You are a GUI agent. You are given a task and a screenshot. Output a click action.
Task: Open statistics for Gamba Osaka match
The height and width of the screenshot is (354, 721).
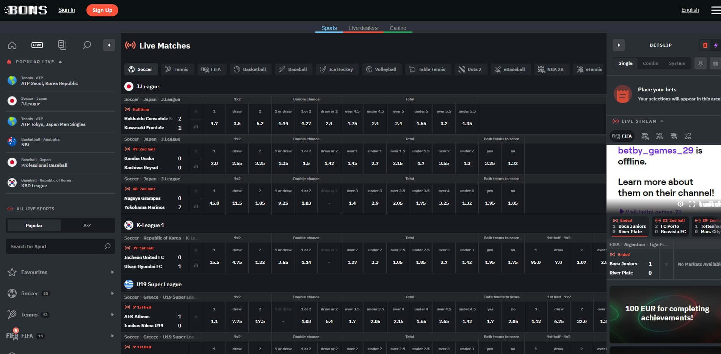coord(196,166)
